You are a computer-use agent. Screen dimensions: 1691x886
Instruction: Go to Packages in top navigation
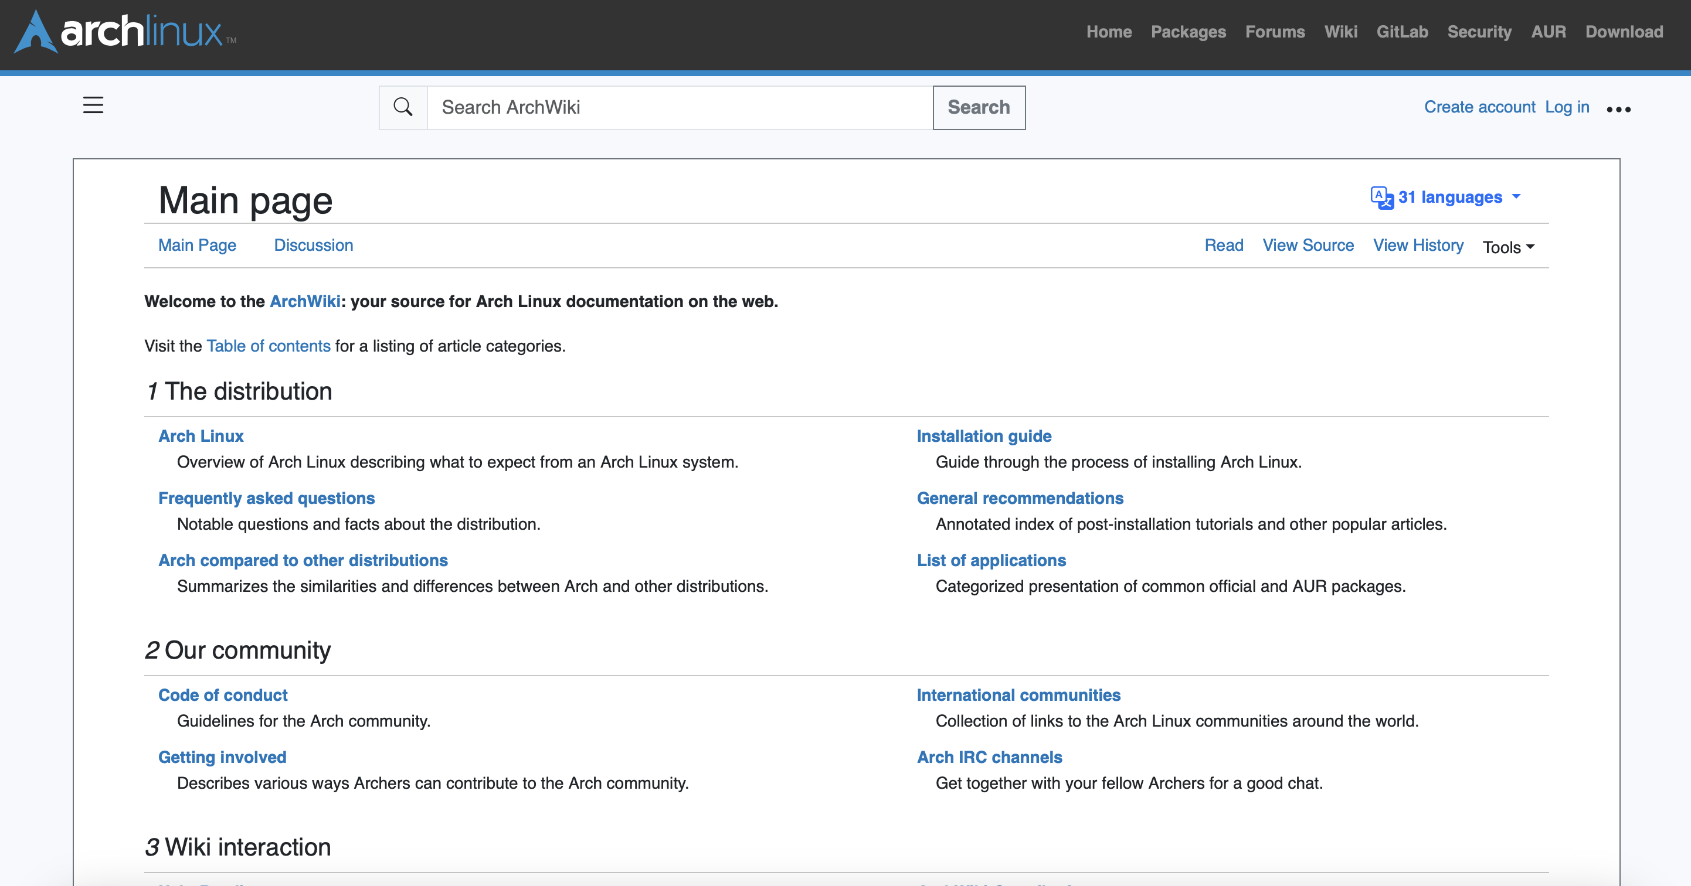[x=1188, y=32]
